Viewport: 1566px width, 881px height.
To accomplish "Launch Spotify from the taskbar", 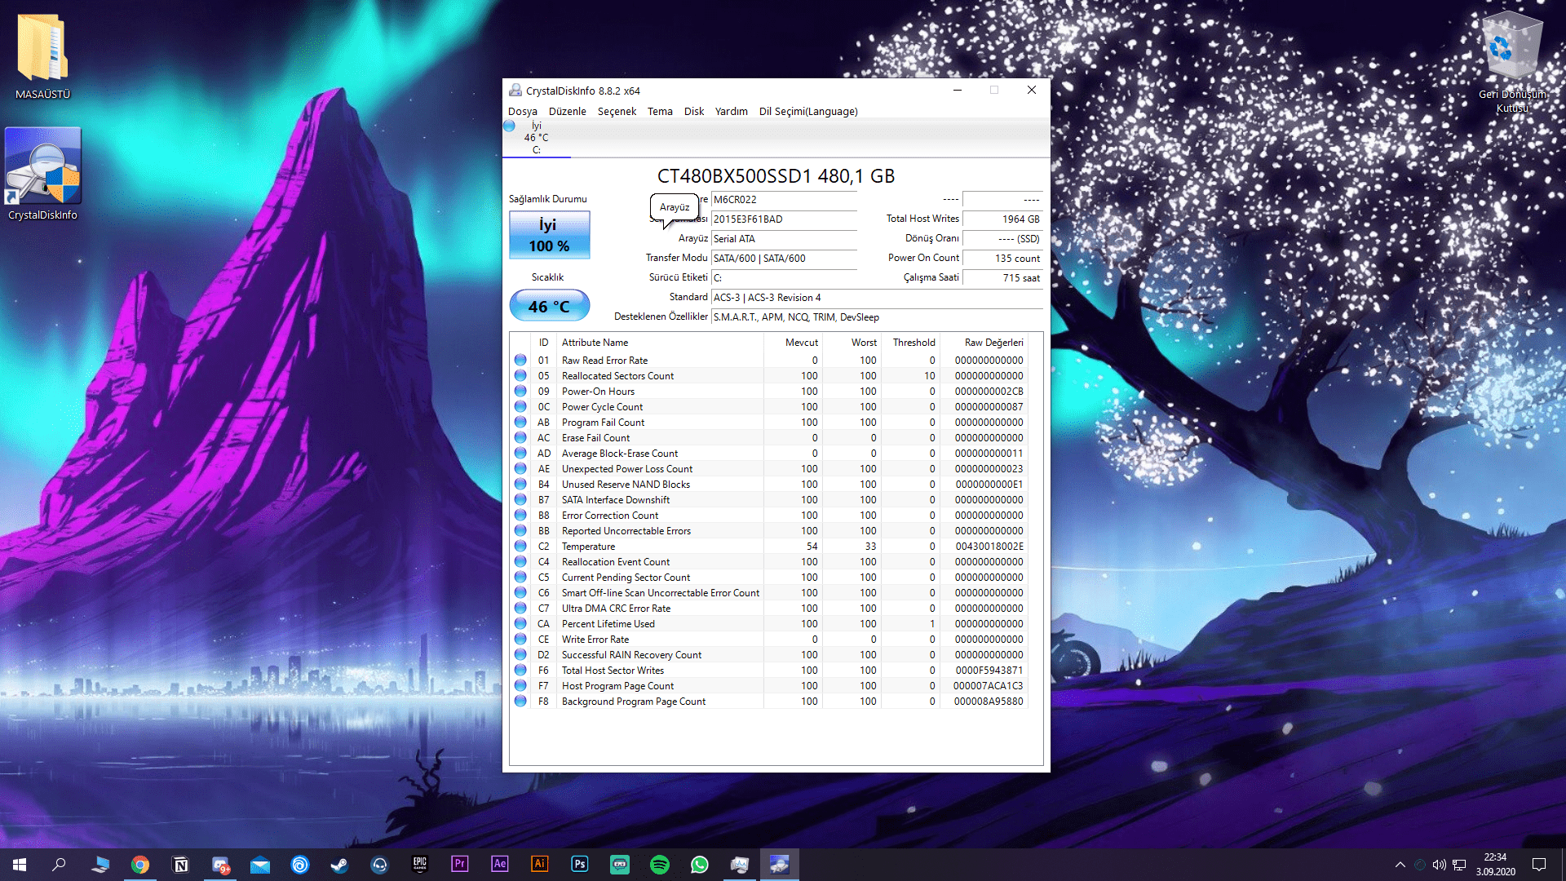I will click(x=660, y=865).
